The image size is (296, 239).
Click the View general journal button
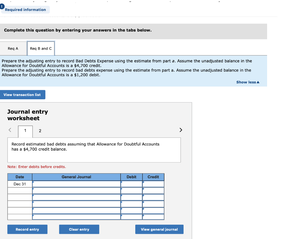point(159,229)
